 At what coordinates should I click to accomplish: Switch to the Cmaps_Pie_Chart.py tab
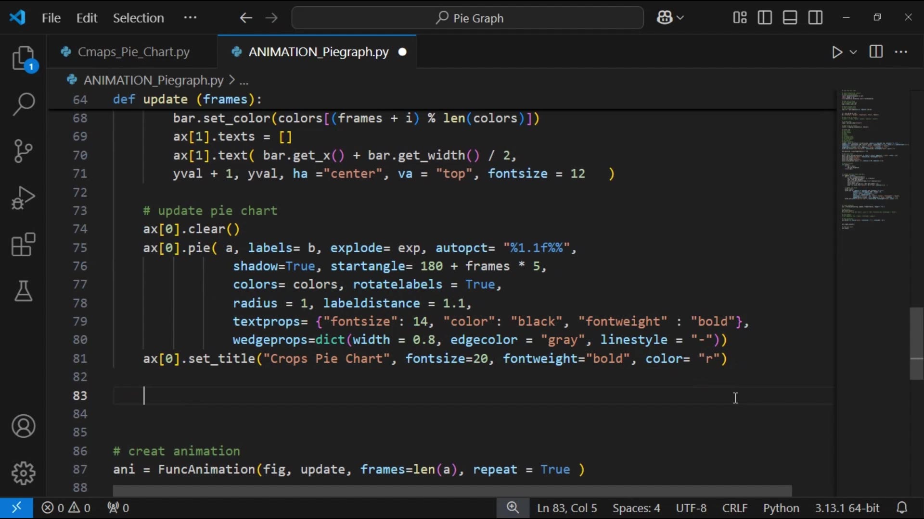click(x=133, y=51)
